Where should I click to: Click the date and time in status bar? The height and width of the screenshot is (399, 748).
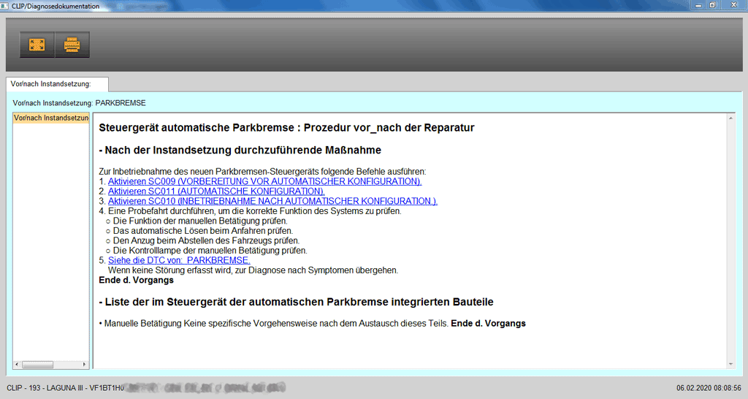click(709, 387)
